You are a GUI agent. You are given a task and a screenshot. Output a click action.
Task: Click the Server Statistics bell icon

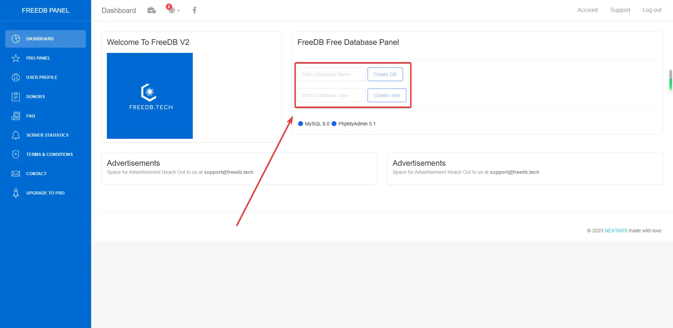tap(16, 135)
